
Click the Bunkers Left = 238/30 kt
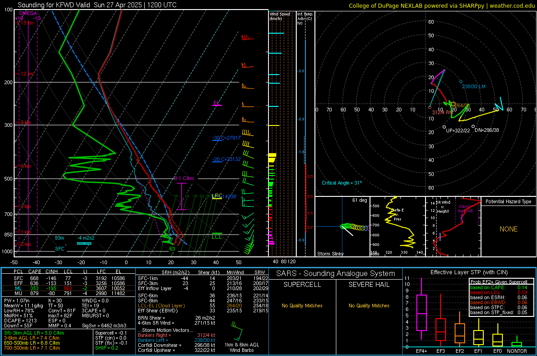click(x=176, y=340)
